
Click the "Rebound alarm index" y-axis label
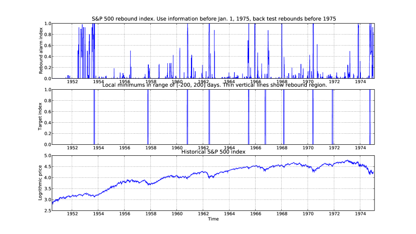(x=41, y=51)
